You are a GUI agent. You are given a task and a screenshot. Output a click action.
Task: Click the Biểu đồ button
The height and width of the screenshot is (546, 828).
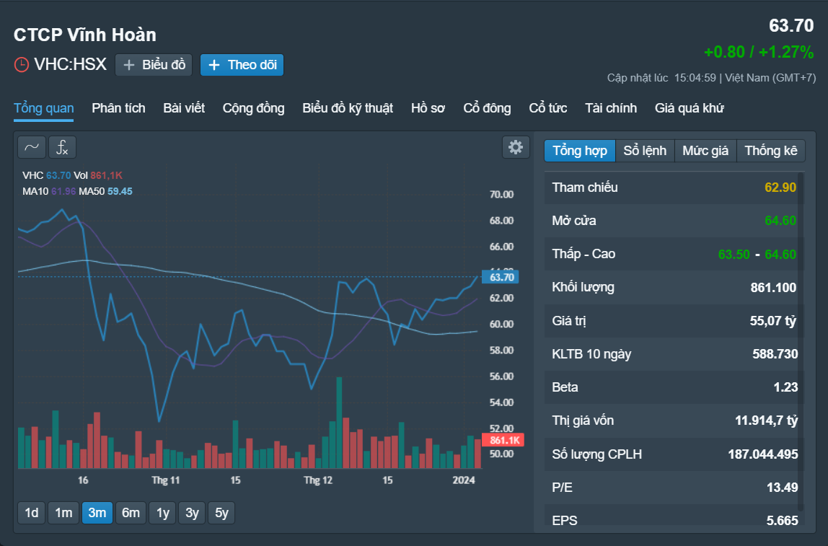[x=154, y=65]
